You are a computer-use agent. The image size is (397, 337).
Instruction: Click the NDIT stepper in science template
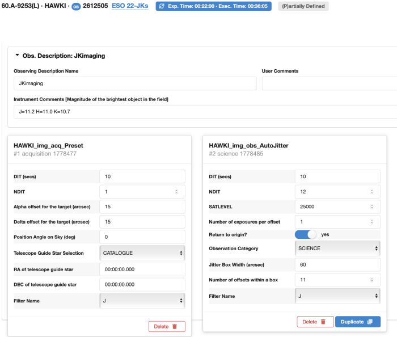pyautogui.click(x=371, y=192)
